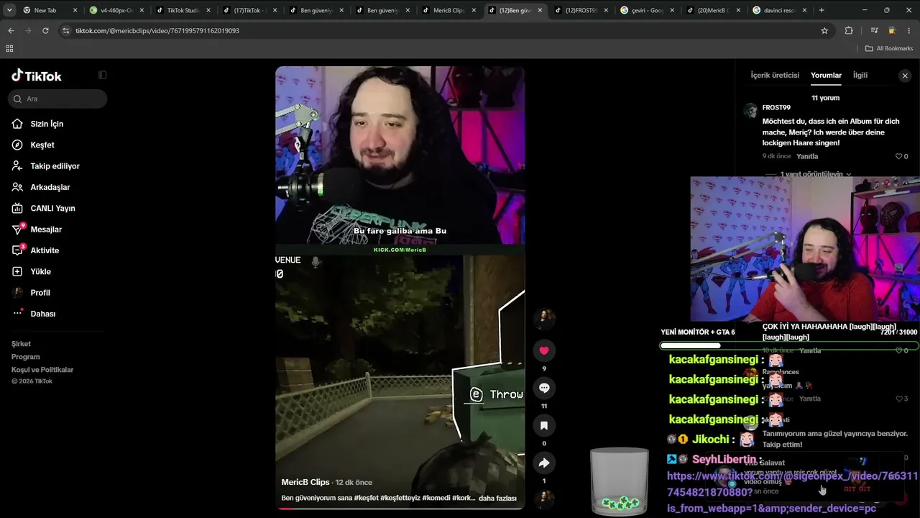Open the Keşfet explore page
920x518 pixels.
[42, 145]
